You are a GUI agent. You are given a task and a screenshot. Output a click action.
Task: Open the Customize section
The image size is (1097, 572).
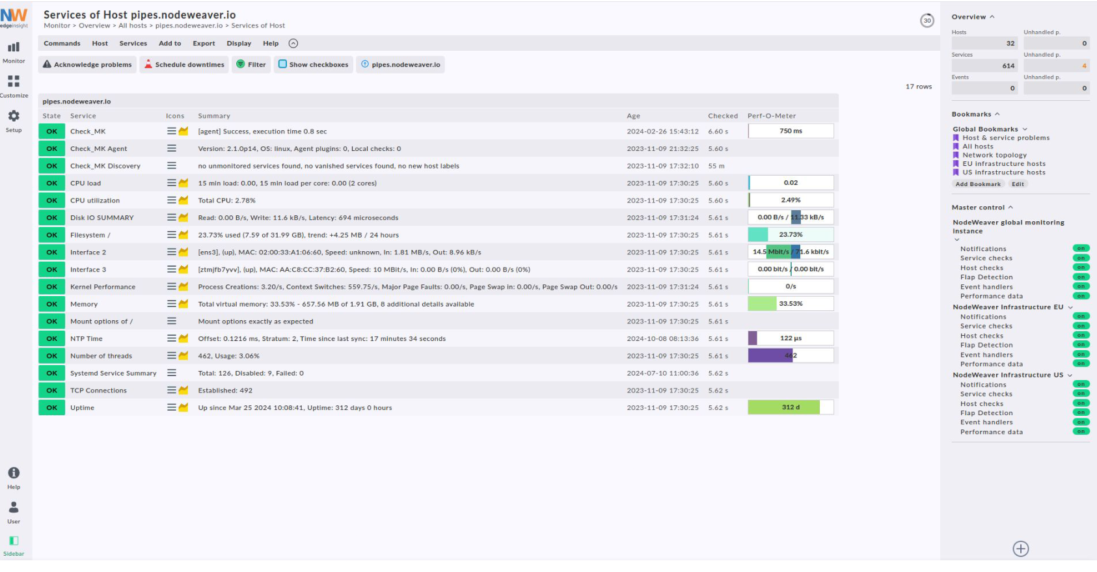14,87
